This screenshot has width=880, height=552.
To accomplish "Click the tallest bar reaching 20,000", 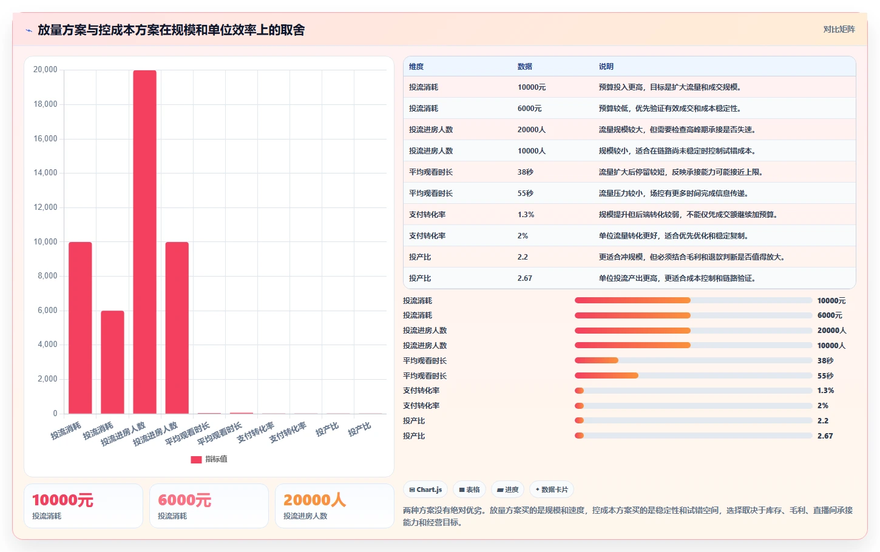I will click(x=144, y=242).
